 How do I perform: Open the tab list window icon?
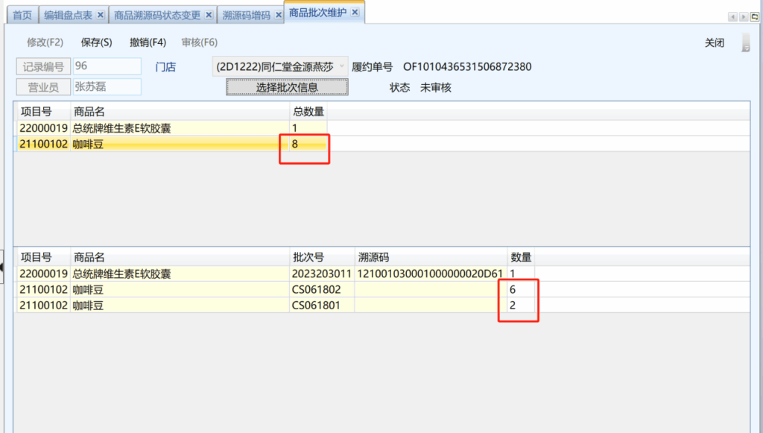tap(754, 16)
